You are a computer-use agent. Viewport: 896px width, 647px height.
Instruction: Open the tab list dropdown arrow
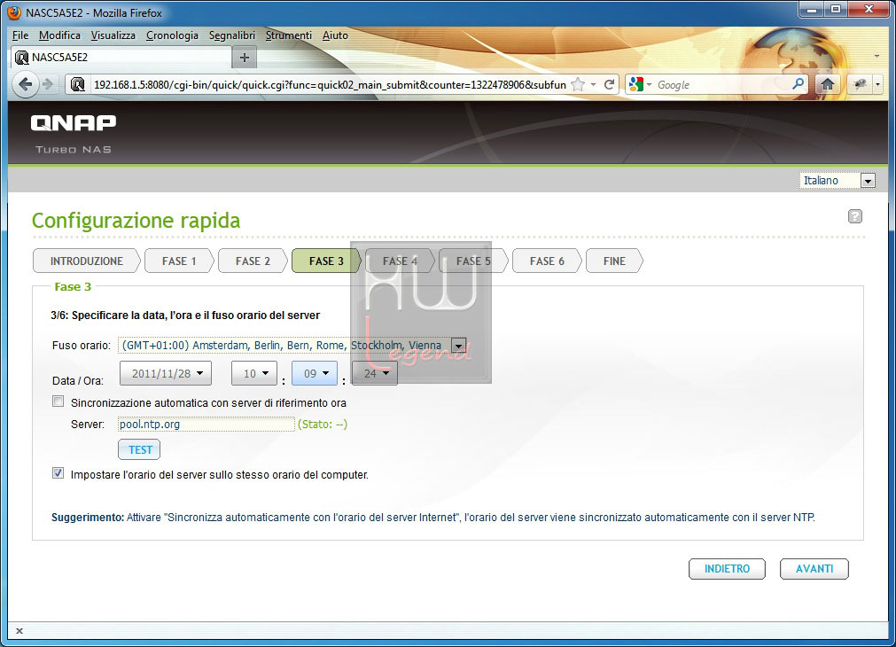click(877, 57)
